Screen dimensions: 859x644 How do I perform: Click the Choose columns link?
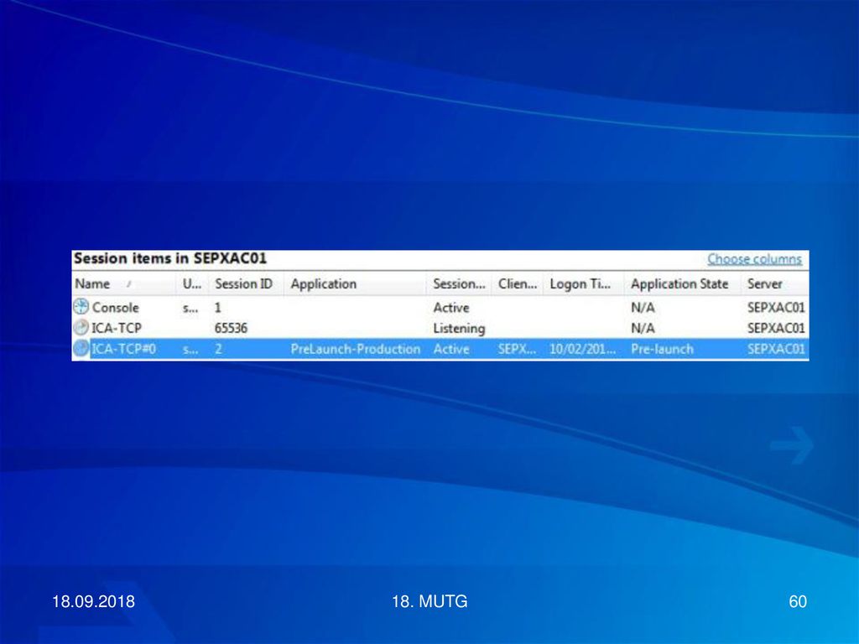coord(754,259)
